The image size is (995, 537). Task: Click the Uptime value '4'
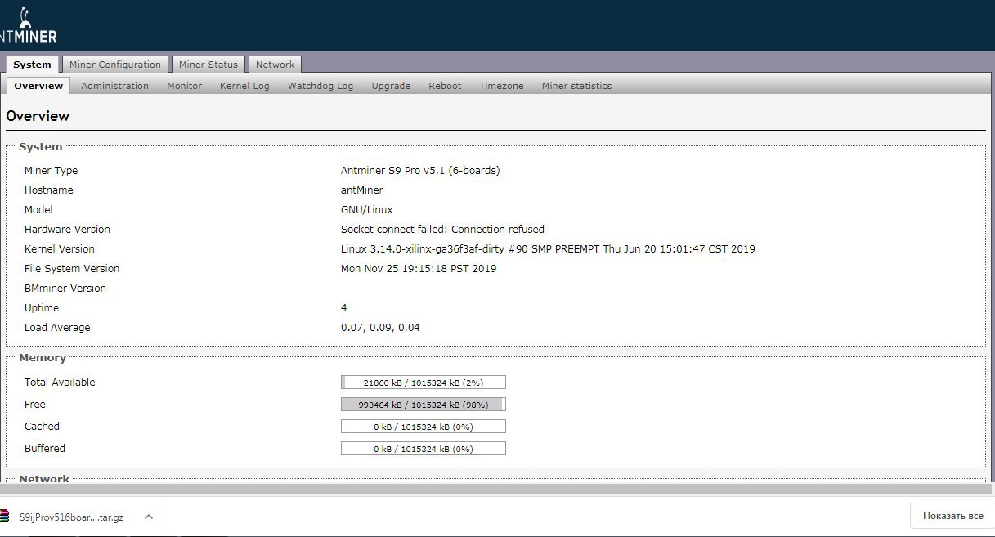[x=344, y=308]
